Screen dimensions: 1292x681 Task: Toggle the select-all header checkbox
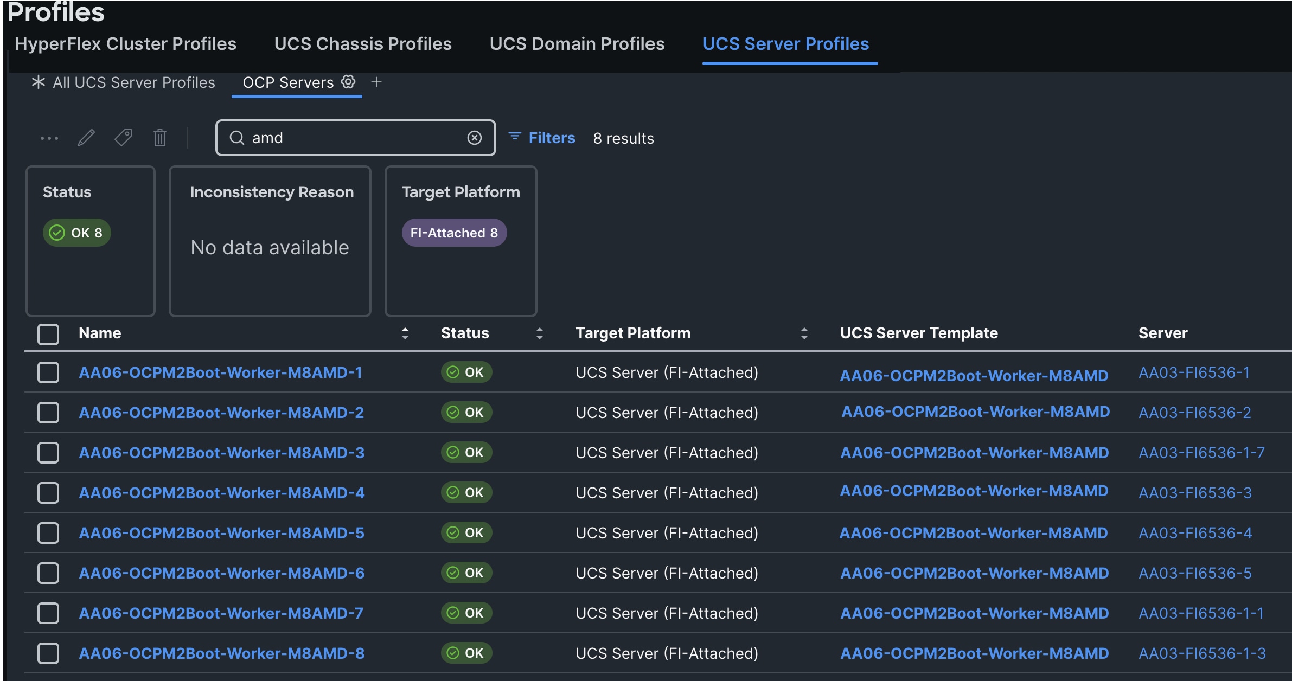coord(48,334)
